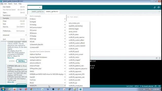Choose Close from File menu
Image resolution: width=162 pixels, height=91 pixels.
[14, 21]
